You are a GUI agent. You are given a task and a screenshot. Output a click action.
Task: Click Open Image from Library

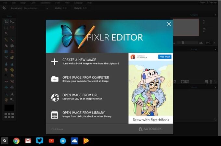pos(81,115)
